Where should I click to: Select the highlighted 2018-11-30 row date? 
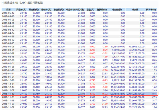8,94
